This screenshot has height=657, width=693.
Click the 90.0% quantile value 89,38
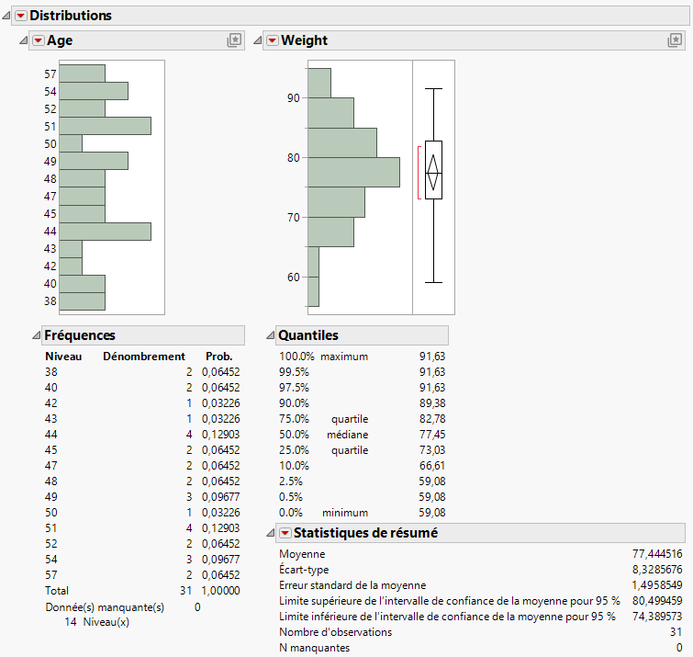click(x=432, y=403)
